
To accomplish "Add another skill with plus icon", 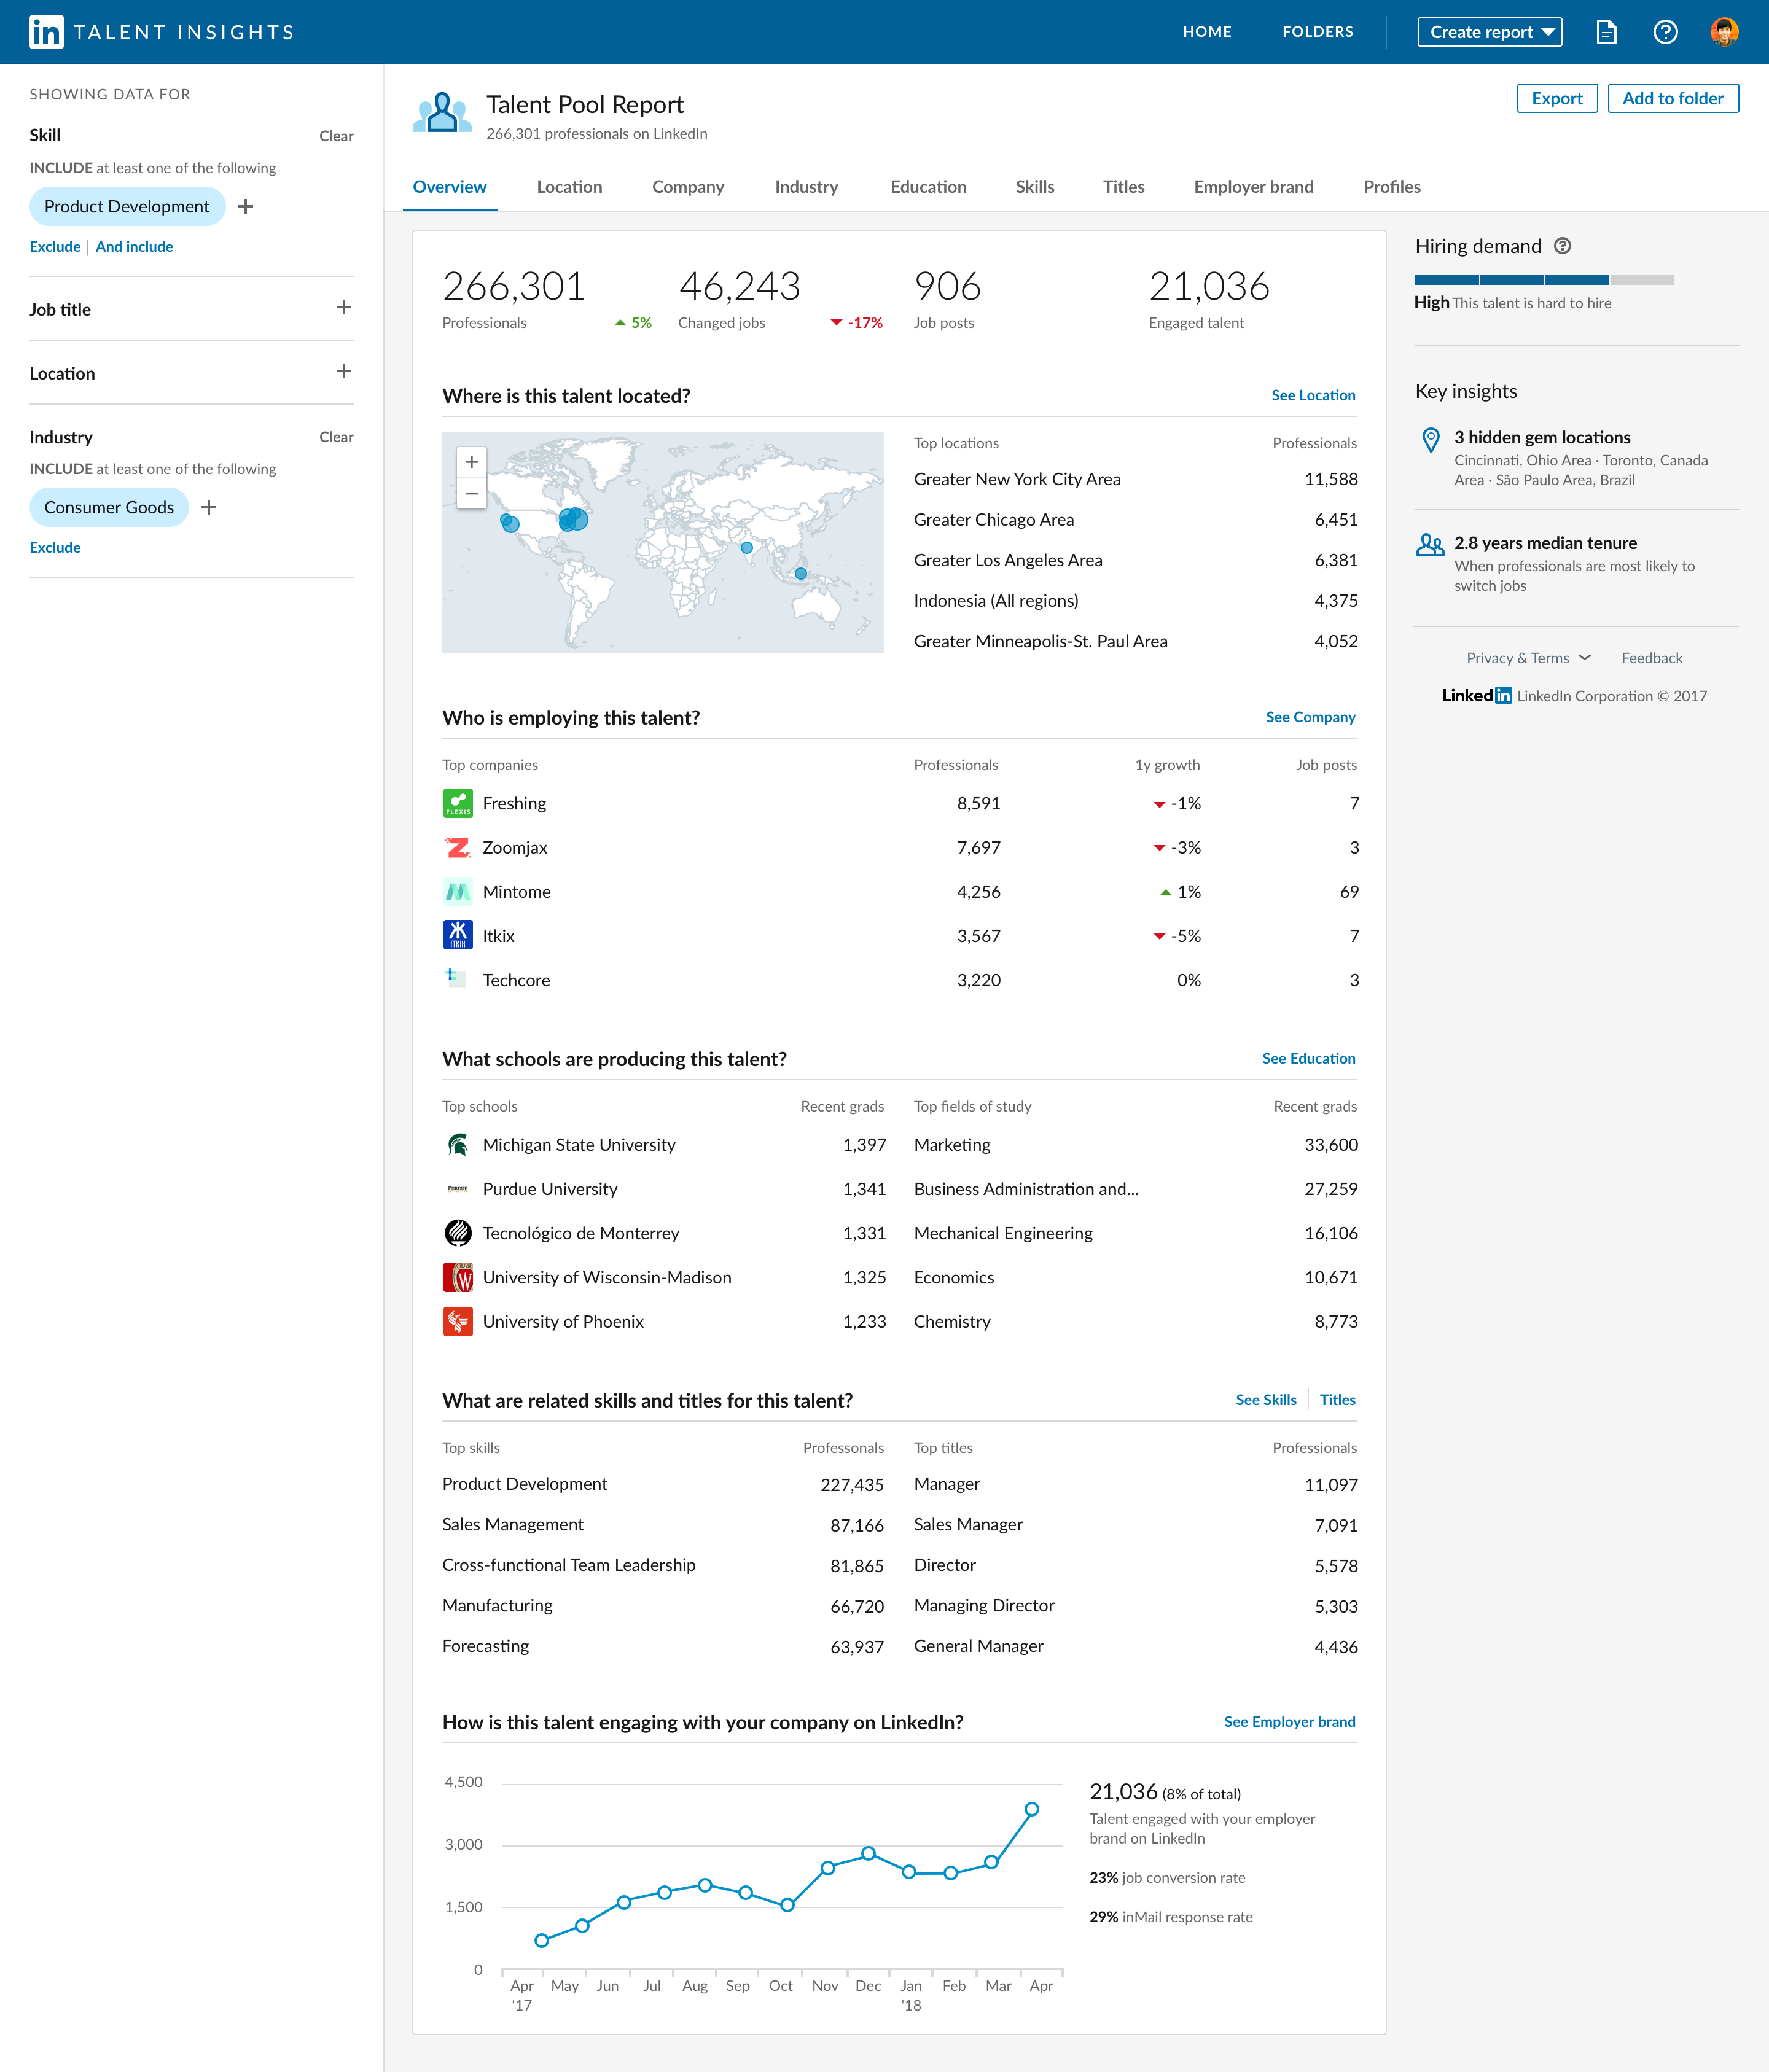I will click(246, 207).
